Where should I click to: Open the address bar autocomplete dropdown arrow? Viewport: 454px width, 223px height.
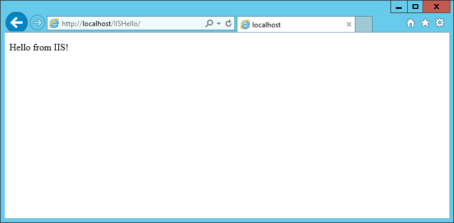pos(219,24)
